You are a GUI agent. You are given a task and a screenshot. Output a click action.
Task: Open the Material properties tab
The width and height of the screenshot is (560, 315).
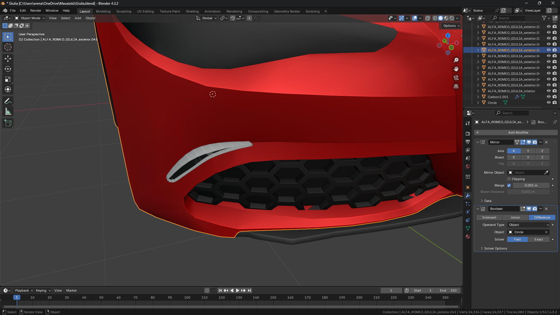(468, 236)
